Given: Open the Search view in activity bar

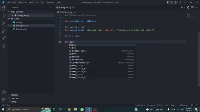Looking at the screenshot, I should [4, 16].
